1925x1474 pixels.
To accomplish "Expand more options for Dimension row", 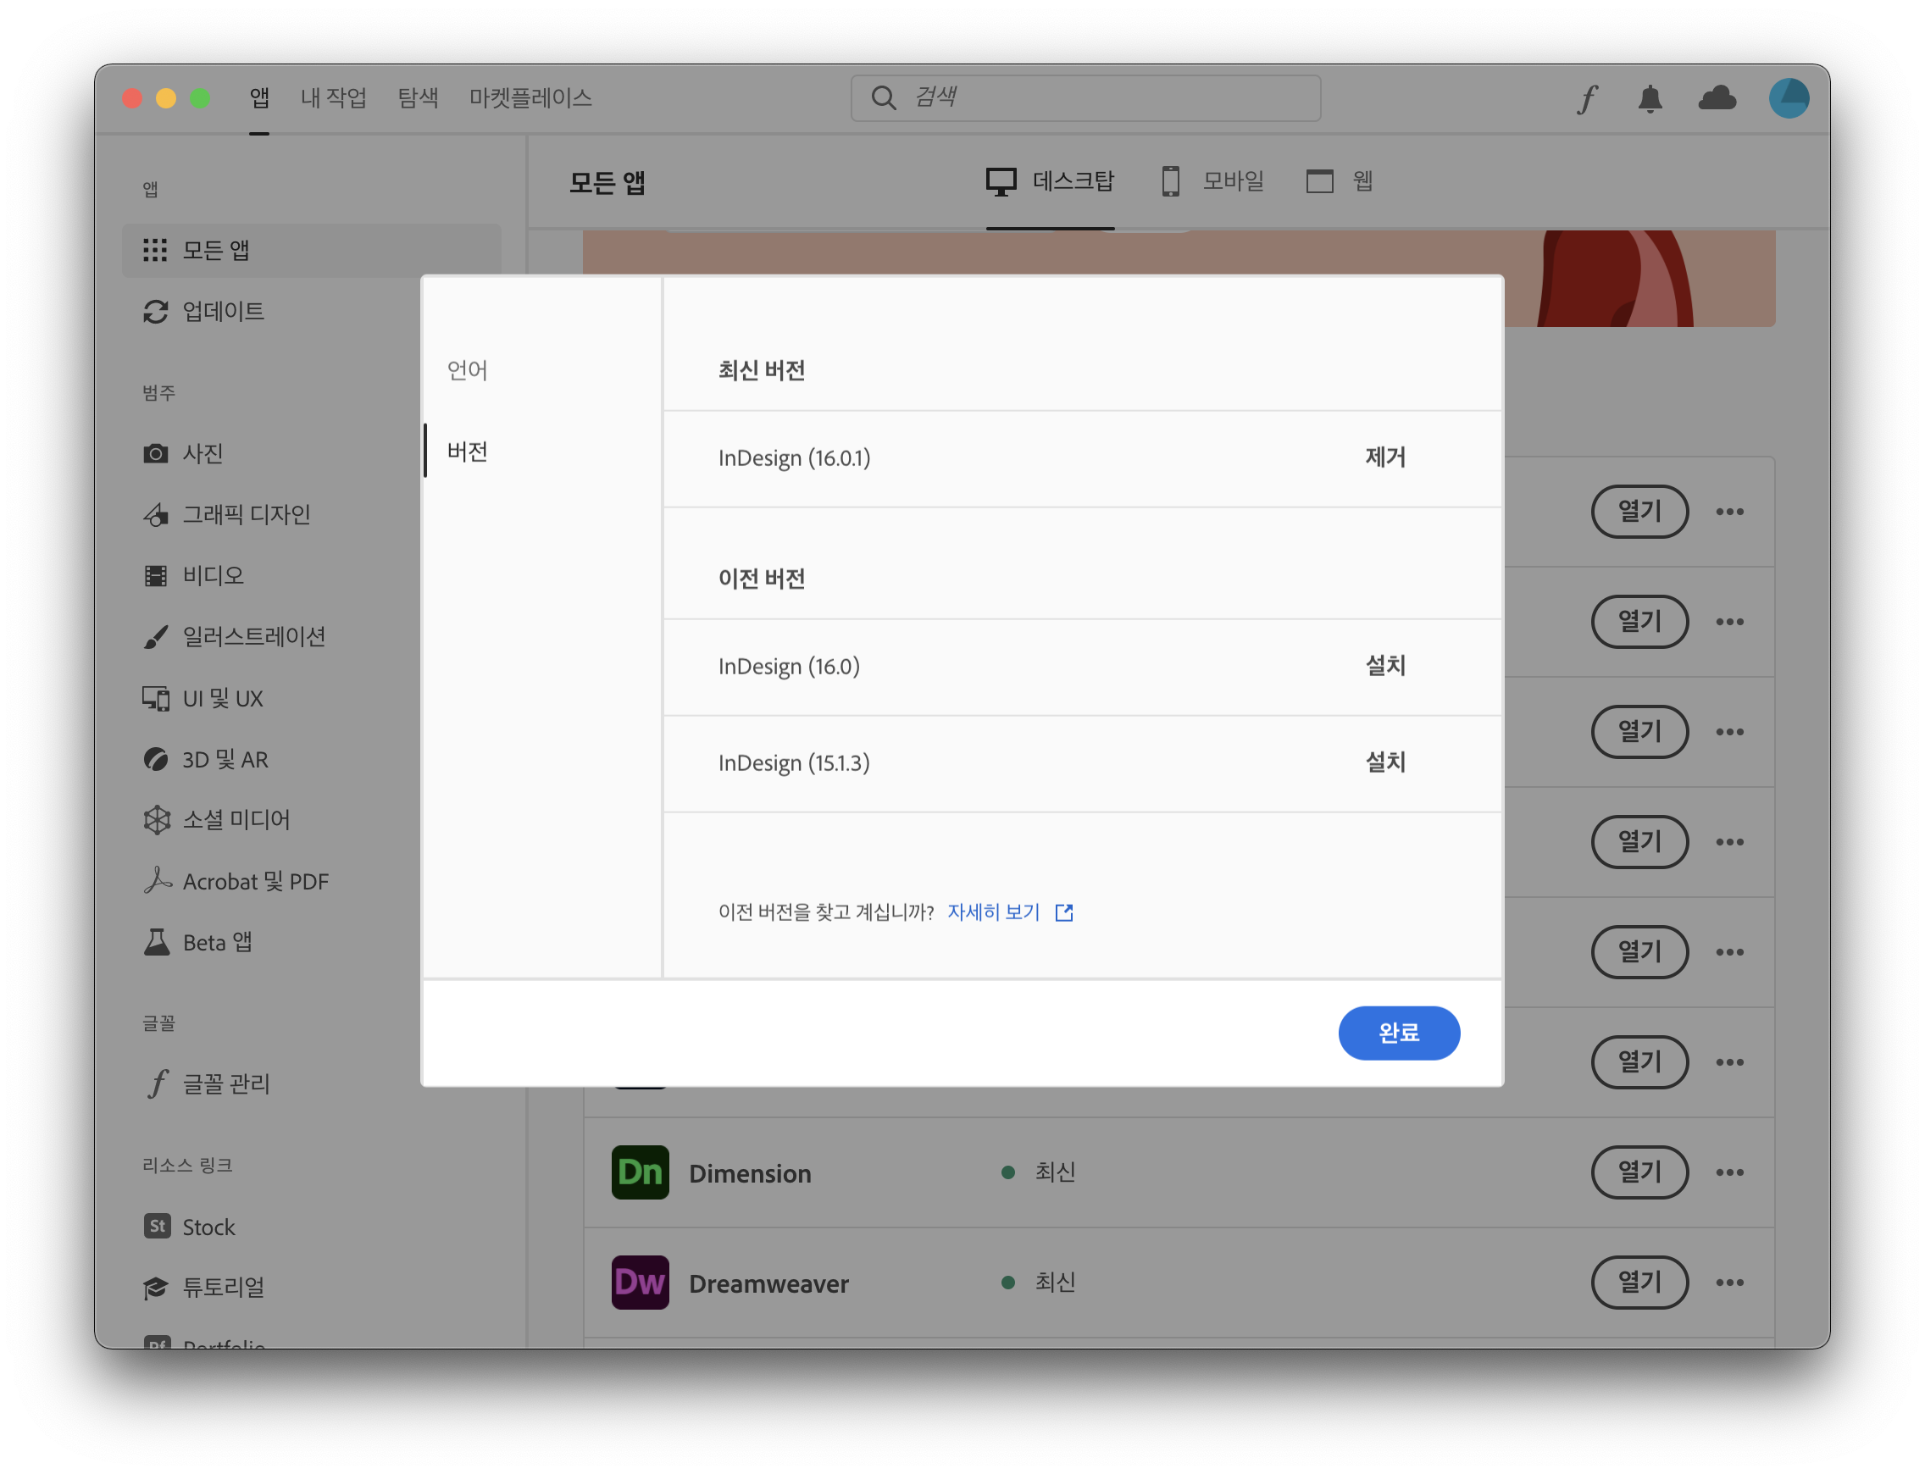I will tap(1729, 1172).
